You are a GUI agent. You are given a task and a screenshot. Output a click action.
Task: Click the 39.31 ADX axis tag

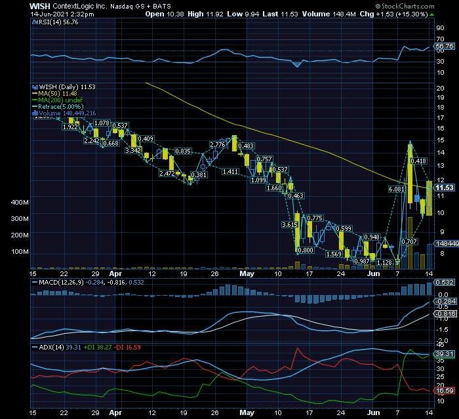click(x=445, y=354)
